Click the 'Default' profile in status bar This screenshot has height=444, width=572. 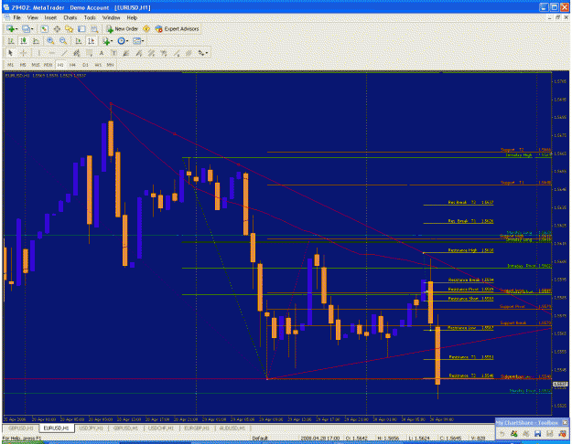[x=260, y=438]
